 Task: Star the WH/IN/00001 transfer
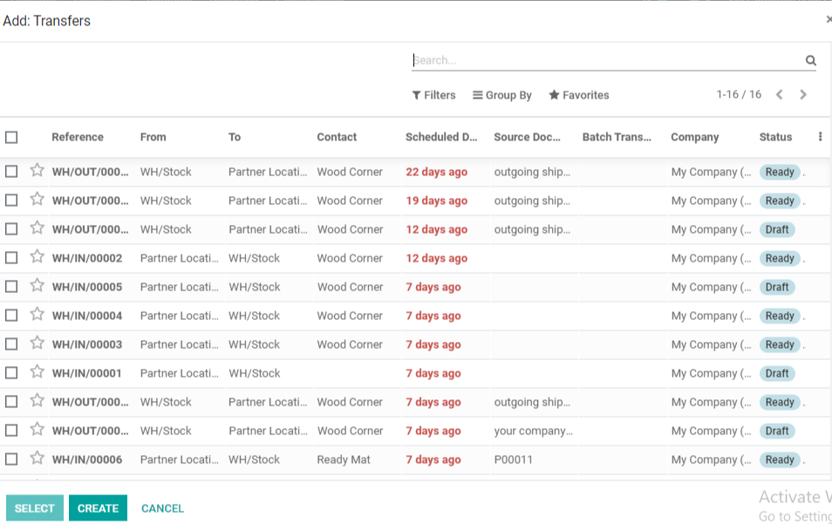coord(37,372)
